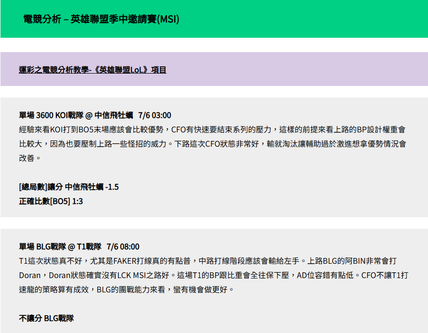This screenshot has width=428, height=333.
Task: Click the [總局數]讓分 中信飛牡蠣 -1.5 pick
Action: click(x=69, y=187)
